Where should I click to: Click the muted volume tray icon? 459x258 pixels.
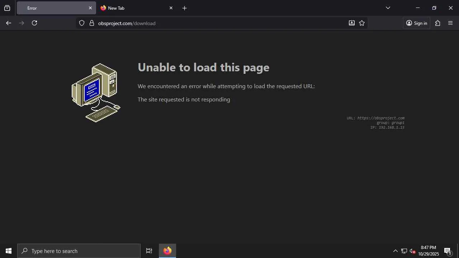413,251
